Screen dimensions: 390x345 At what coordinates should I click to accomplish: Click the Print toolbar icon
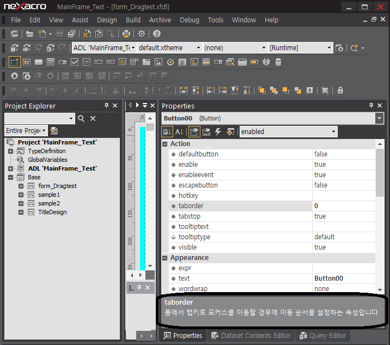pos(126,34)
